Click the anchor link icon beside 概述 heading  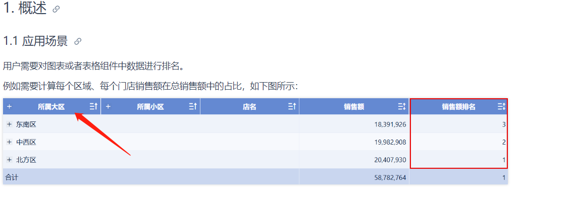[56, 10]
